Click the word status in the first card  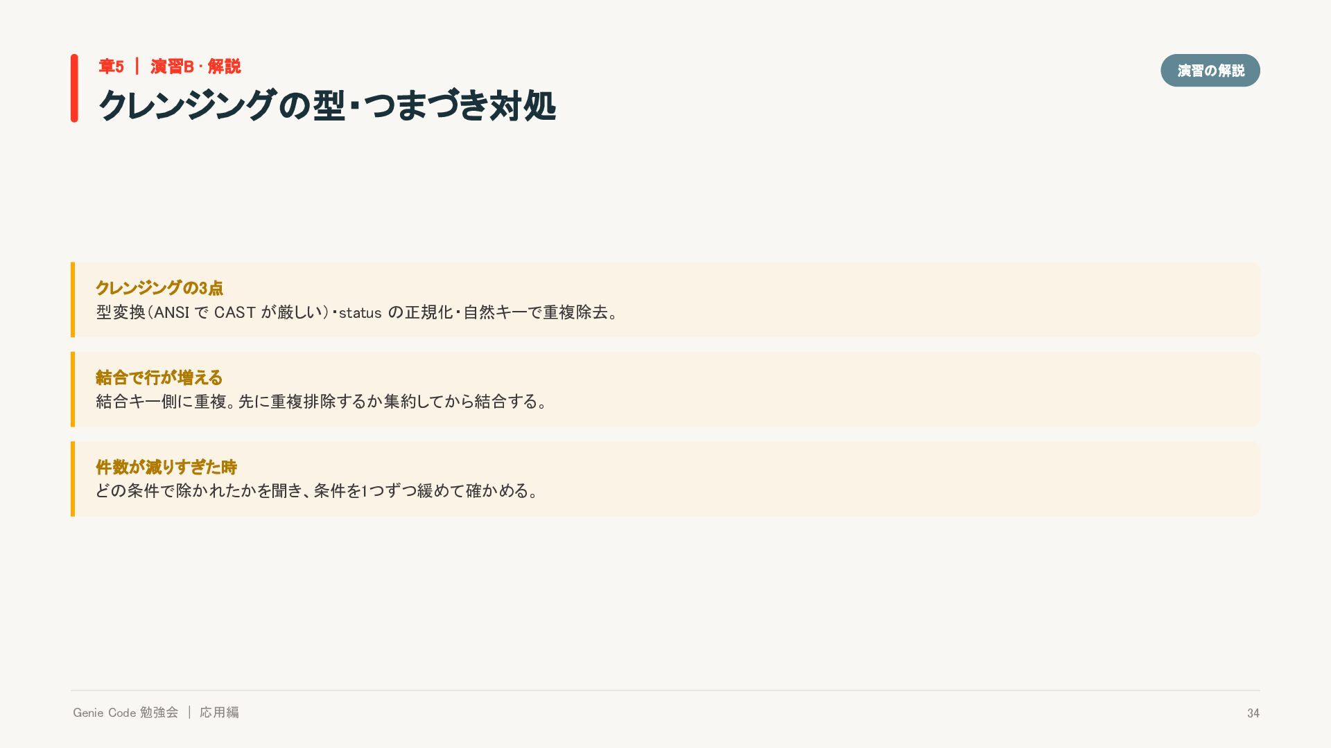360,313
